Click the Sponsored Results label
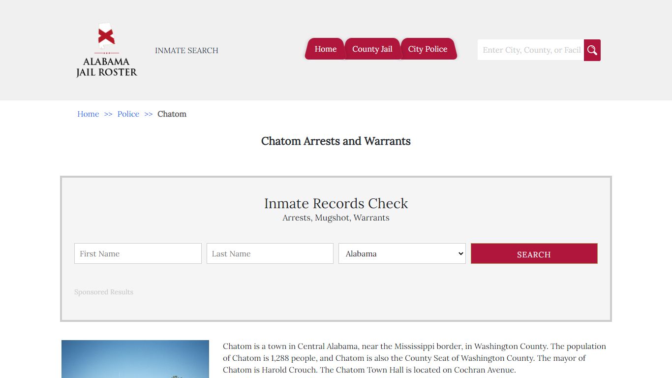Image resolution: width=672 pixels, height=378 pixels. click(104, 292)
